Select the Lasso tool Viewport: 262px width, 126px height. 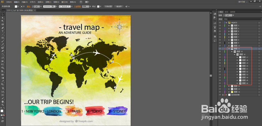3,24
